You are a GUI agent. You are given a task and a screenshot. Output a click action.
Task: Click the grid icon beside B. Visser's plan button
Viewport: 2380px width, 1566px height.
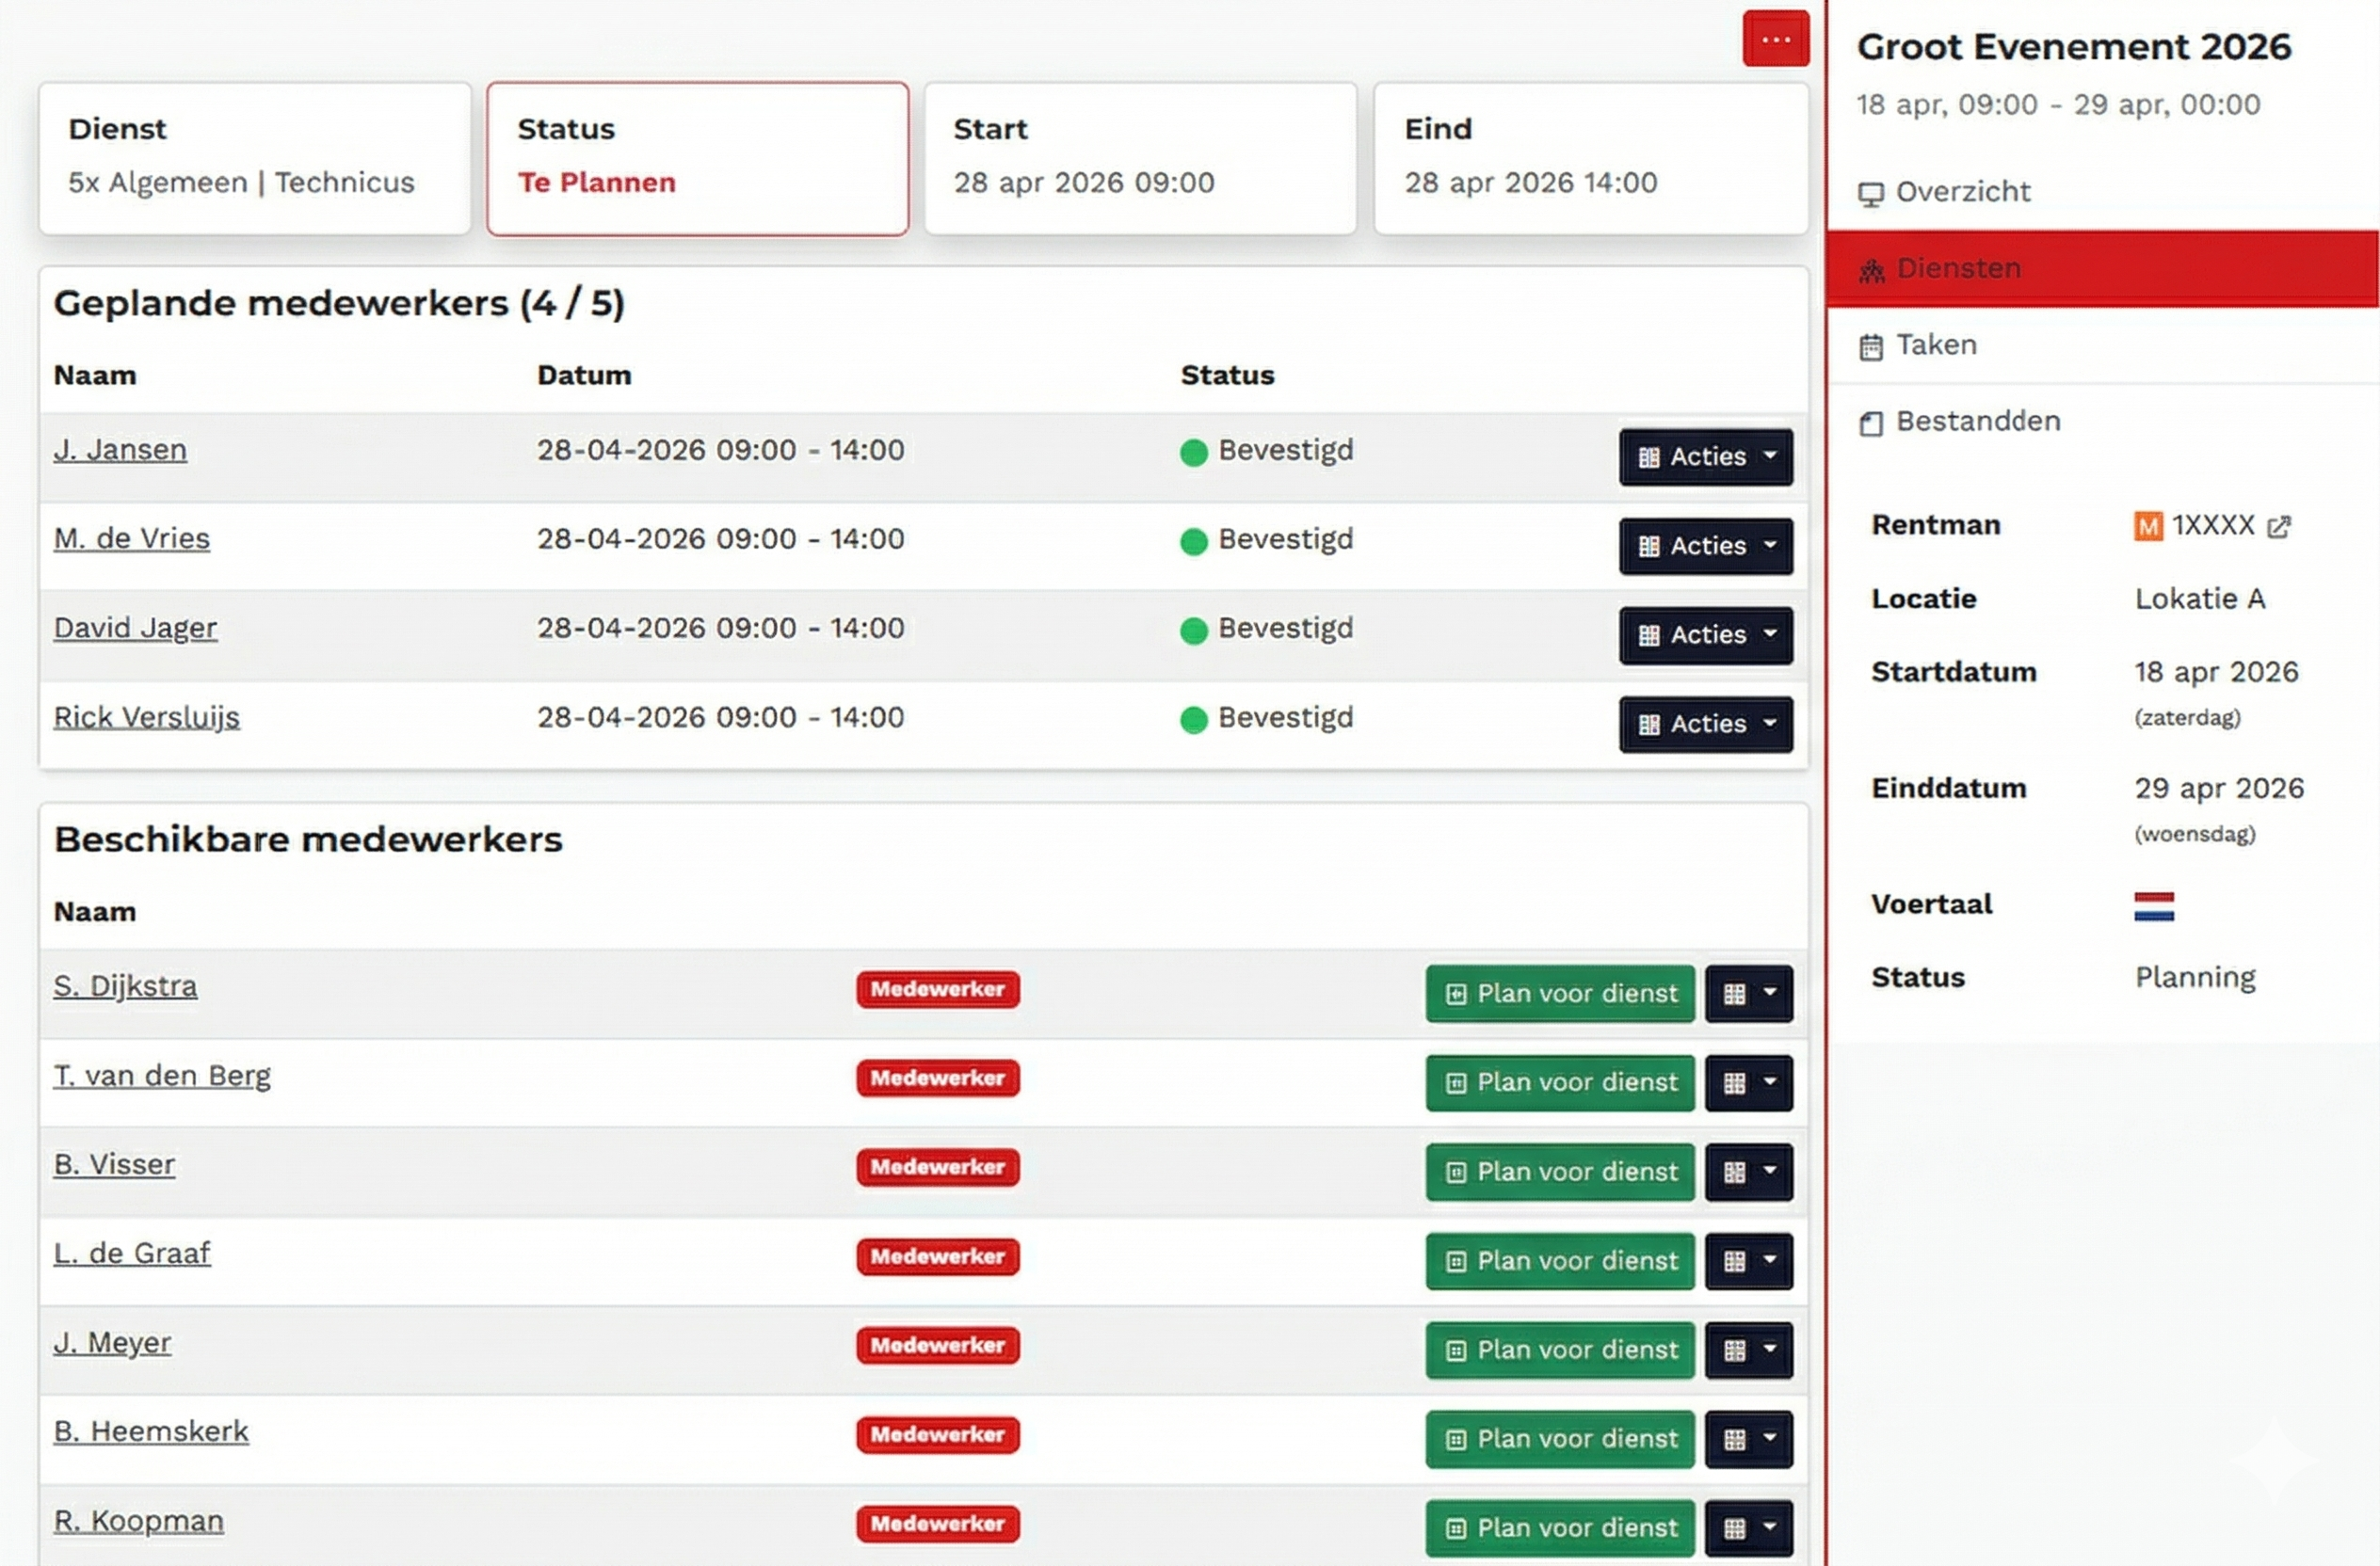[x=1740, y=1172]
